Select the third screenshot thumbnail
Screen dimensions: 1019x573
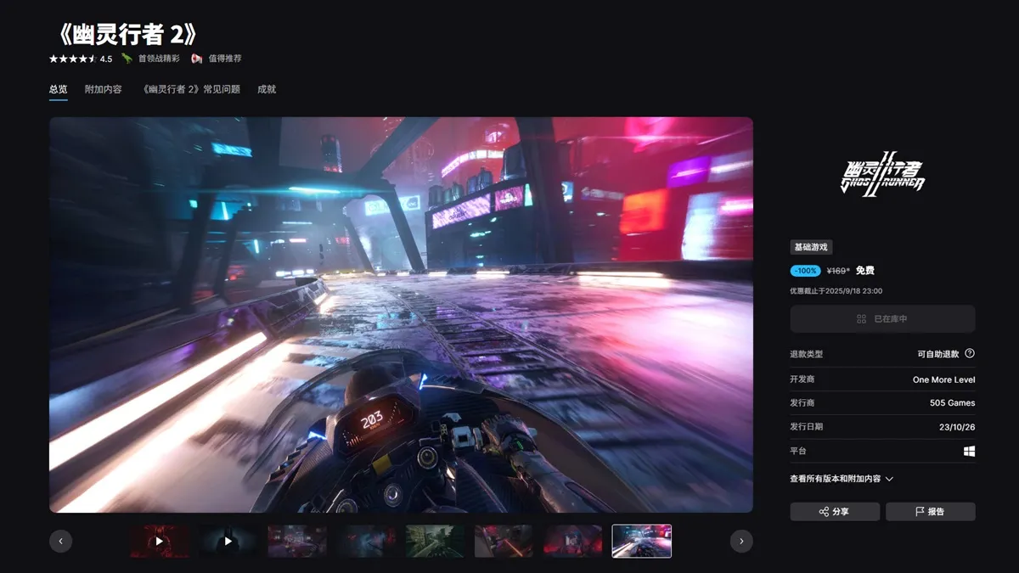(x=297, y=541)
